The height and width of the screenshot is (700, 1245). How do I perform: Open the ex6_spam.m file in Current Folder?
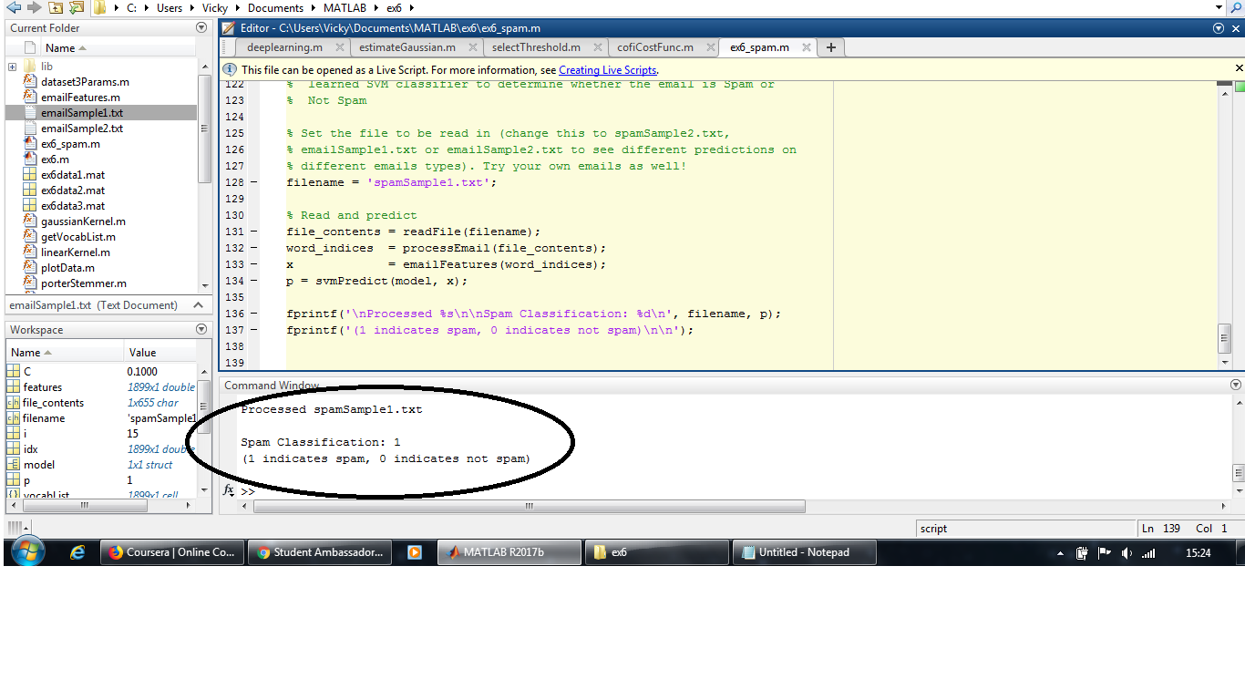(70, 144)
